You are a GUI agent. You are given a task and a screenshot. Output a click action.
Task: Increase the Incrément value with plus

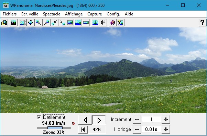166,120
